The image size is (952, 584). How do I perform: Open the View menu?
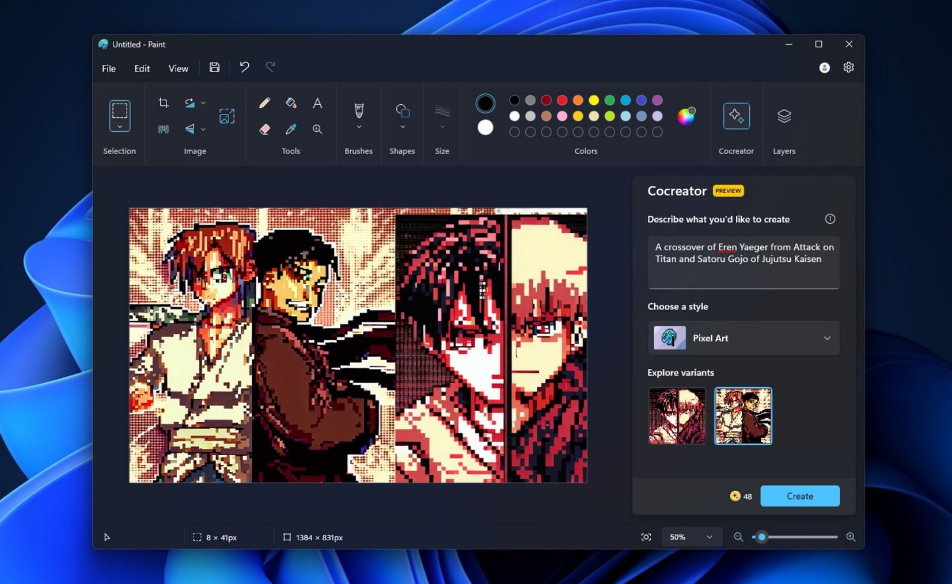(178, 67)
